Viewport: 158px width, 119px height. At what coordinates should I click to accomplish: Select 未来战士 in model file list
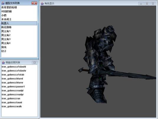tap(19, 19)
